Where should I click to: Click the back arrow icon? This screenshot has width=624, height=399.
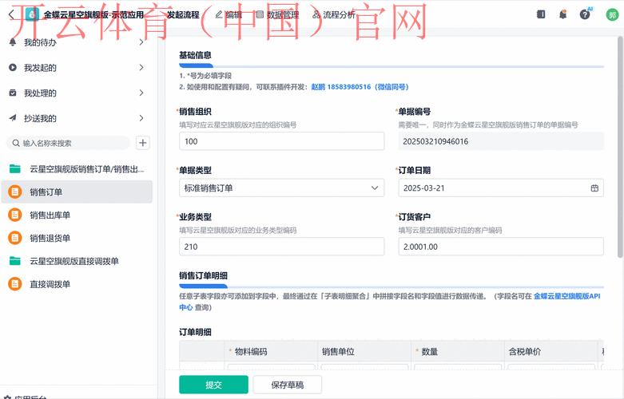coord(11,14)
